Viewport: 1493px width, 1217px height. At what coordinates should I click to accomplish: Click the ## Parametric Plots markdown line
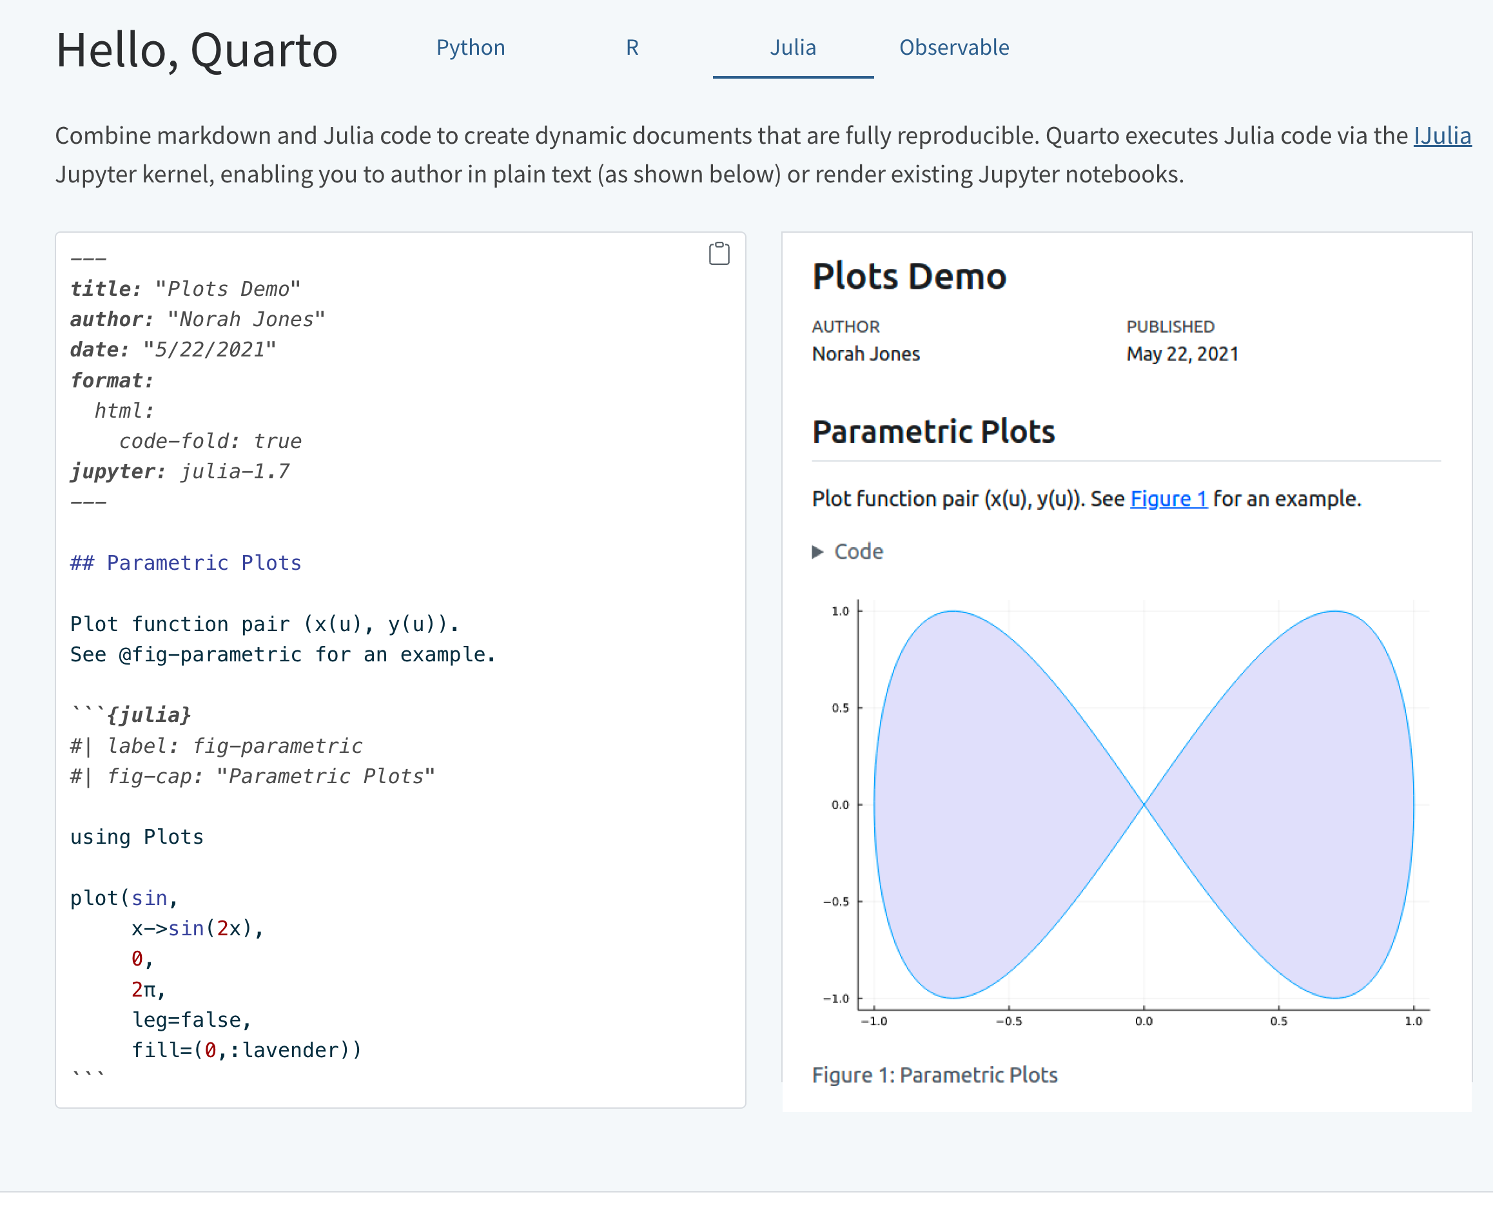tap(186, 563)
